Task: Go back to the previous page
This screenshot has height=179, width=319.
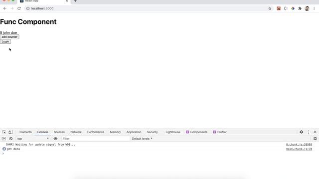Action: (5, 8)
